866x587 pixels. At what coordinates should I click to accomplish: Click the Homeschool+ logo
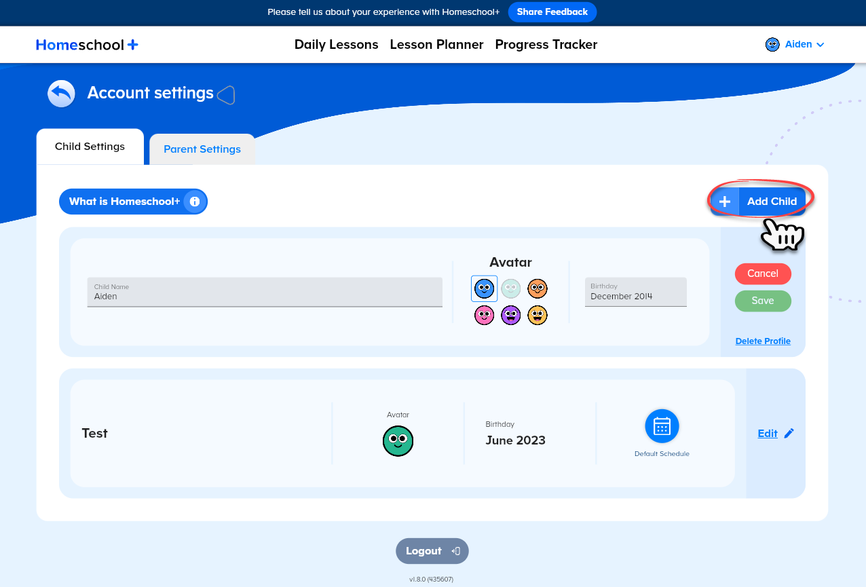[x=87, y=45]
